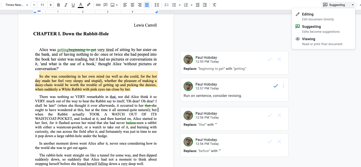The width and height of the screenshot is (361, 167).
Task: Clear formatting with the Tx icon
Action: point(214,5)
